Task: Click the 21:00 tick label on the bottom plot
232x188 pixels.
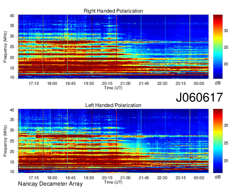Action: click(126, 178)
